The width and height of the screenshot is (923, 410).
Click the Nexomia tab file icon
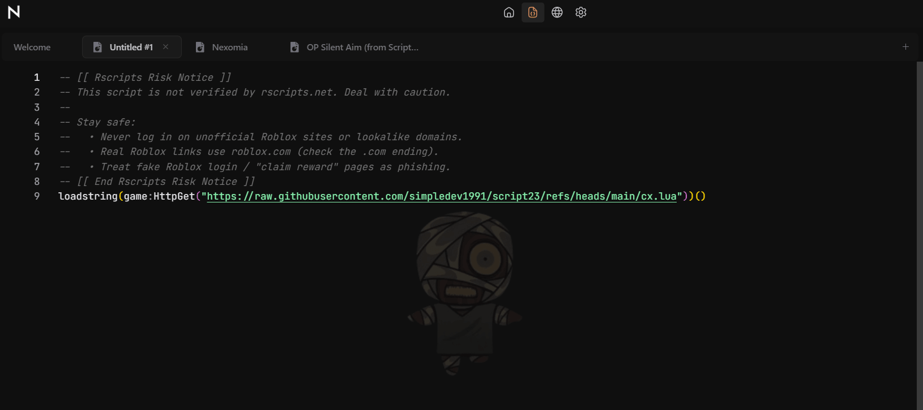(x=200, y=47)
